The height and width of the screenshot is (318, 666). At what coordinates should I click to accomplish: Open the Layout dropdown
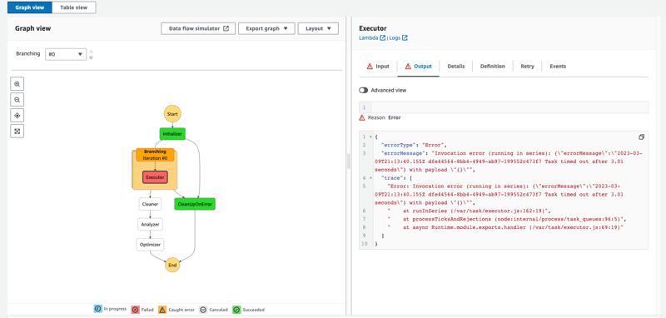318,28
